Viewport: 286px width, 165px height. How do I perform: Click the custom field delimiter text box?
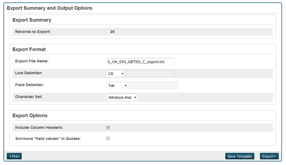click(153, 85)
